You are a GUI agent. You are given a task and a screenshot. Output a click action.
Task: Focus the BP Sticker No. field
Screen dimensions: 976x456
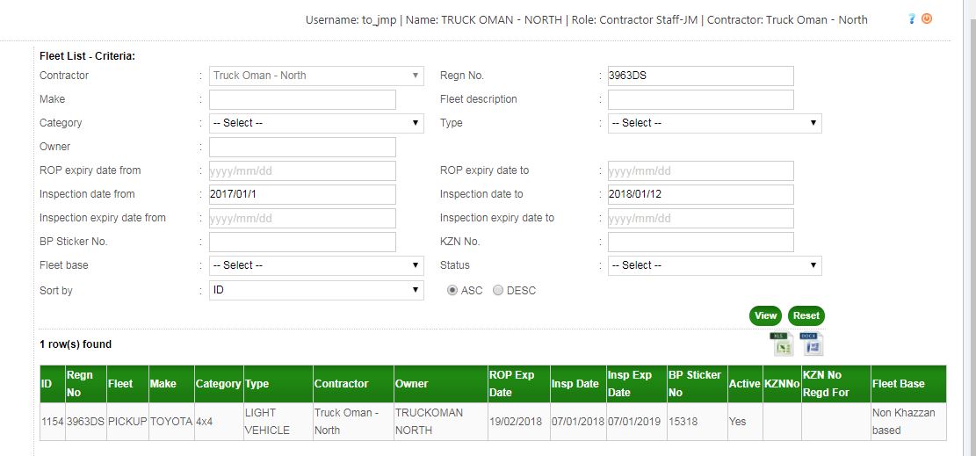click(302, 242)
